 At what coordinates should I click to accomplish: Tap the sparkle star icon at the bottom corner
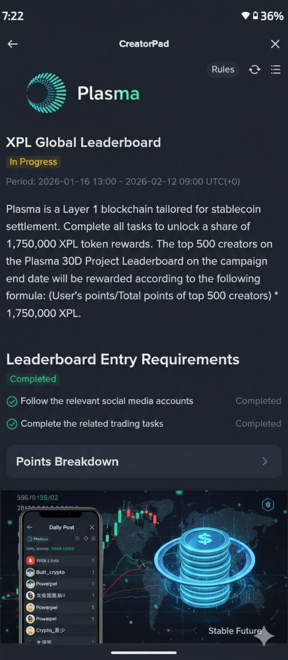(x=264, y=636)
